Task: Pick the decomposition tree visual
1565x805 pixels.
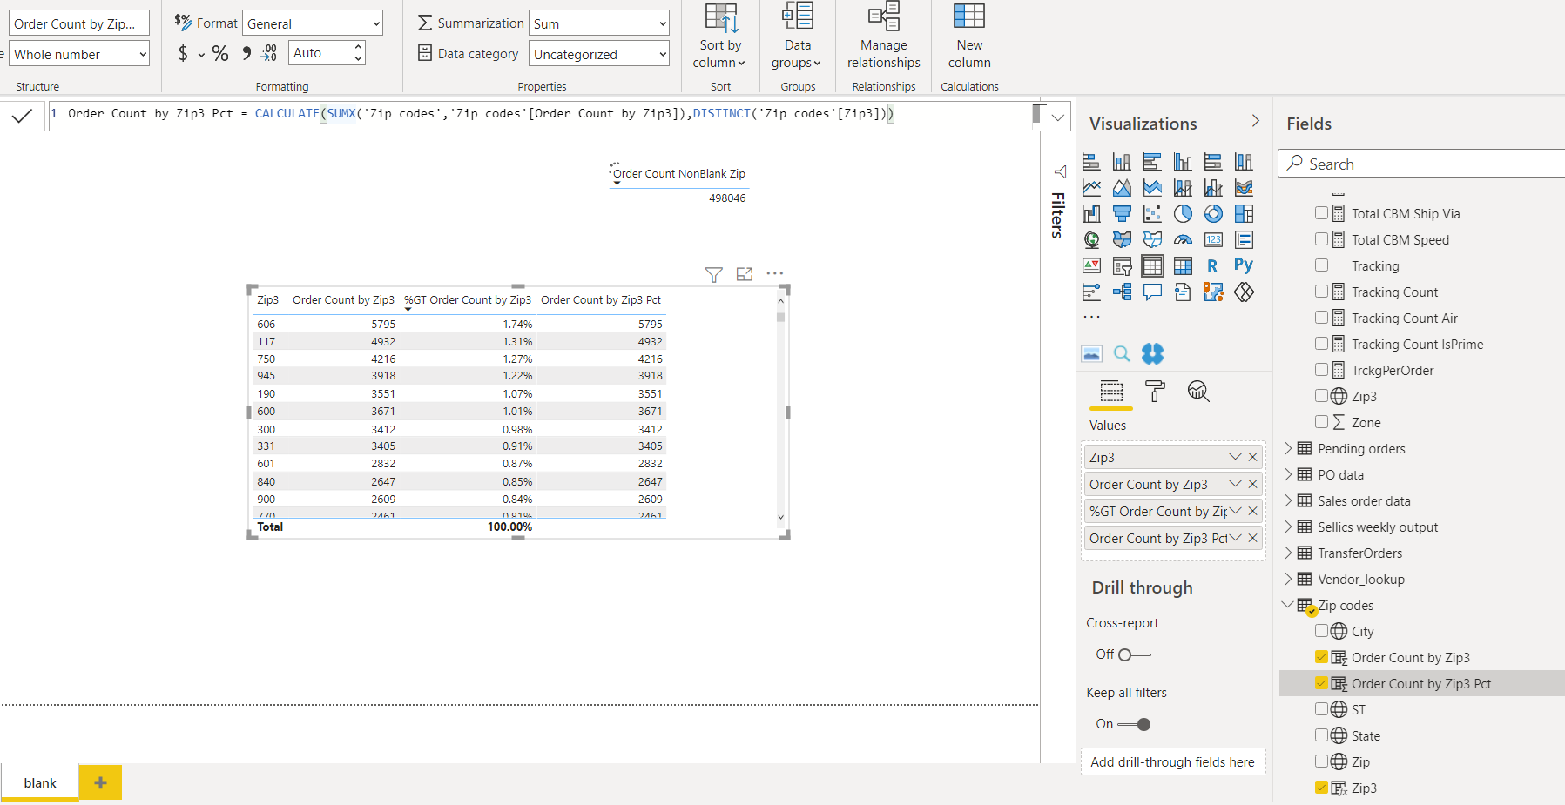Action: [1122, 292]
